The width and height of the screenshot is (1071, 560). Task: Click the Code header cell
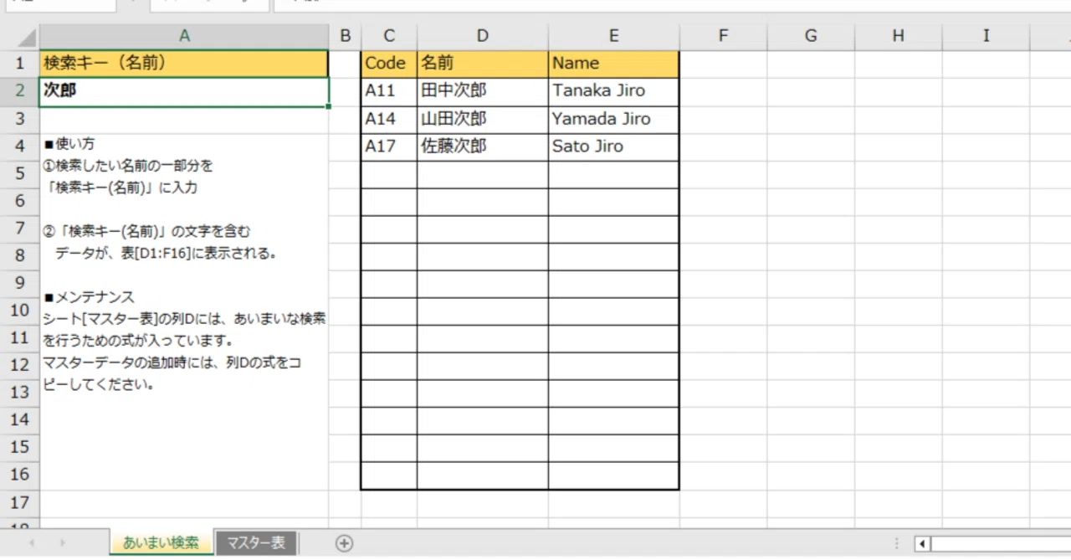coord(389,64)
